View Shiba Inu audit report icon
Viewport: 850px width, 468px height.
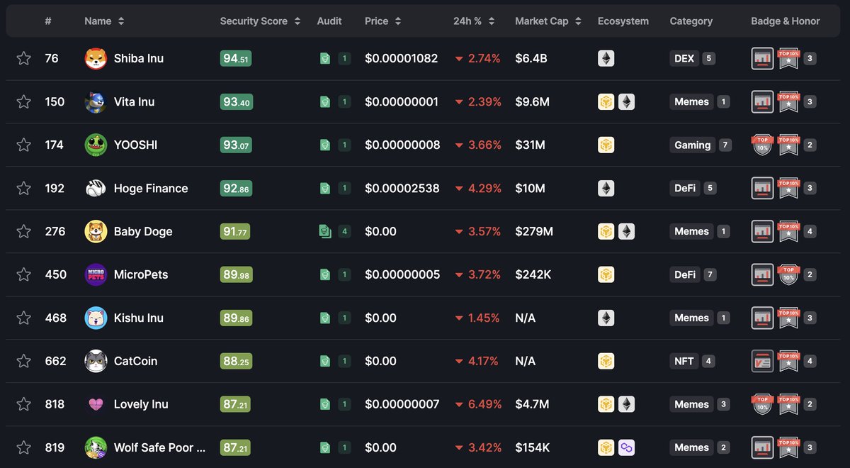click(325, 58)
